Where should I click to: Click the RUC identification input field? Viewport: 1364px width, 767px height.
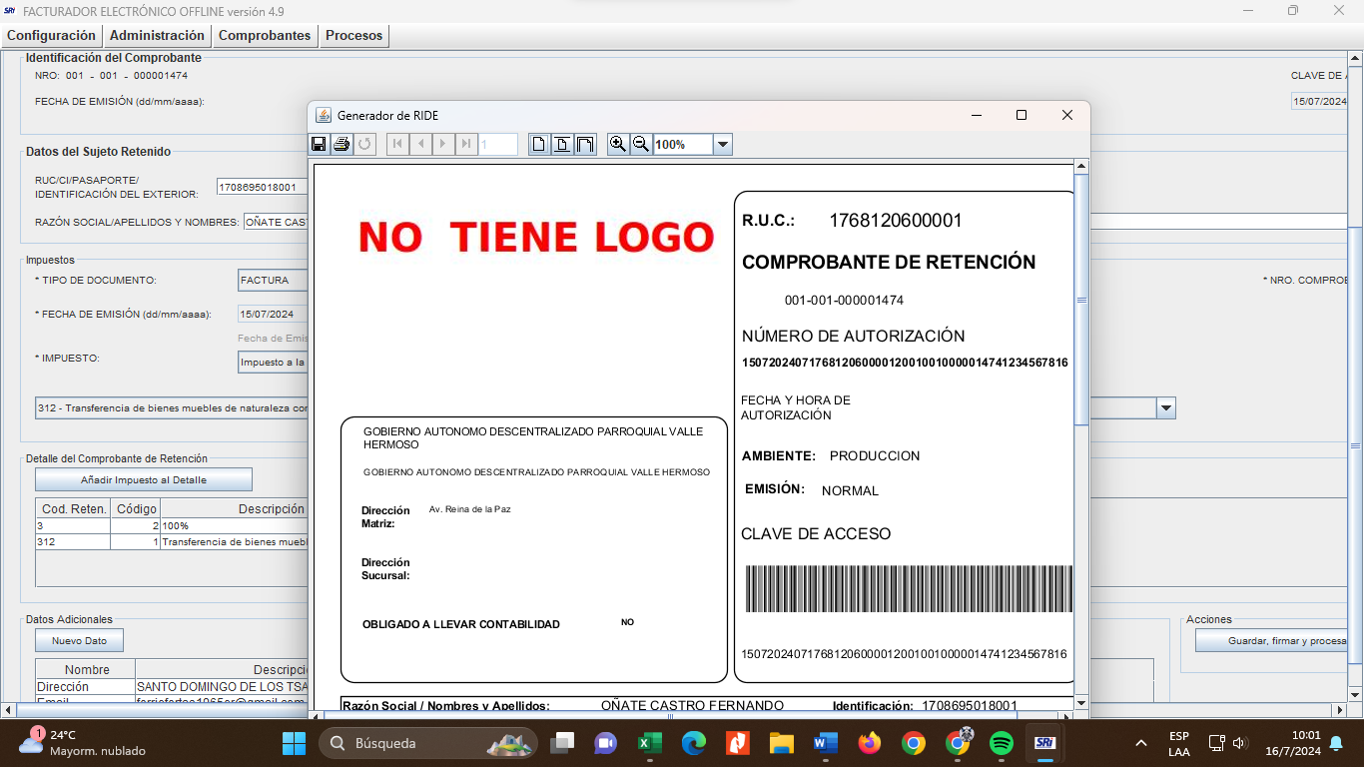coord(262,187)
